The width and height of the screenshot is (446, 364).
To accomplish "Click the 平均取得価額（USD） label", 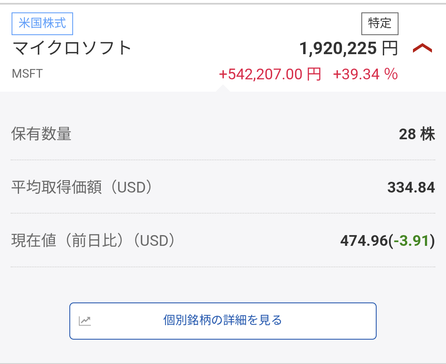I will (82, 188).
